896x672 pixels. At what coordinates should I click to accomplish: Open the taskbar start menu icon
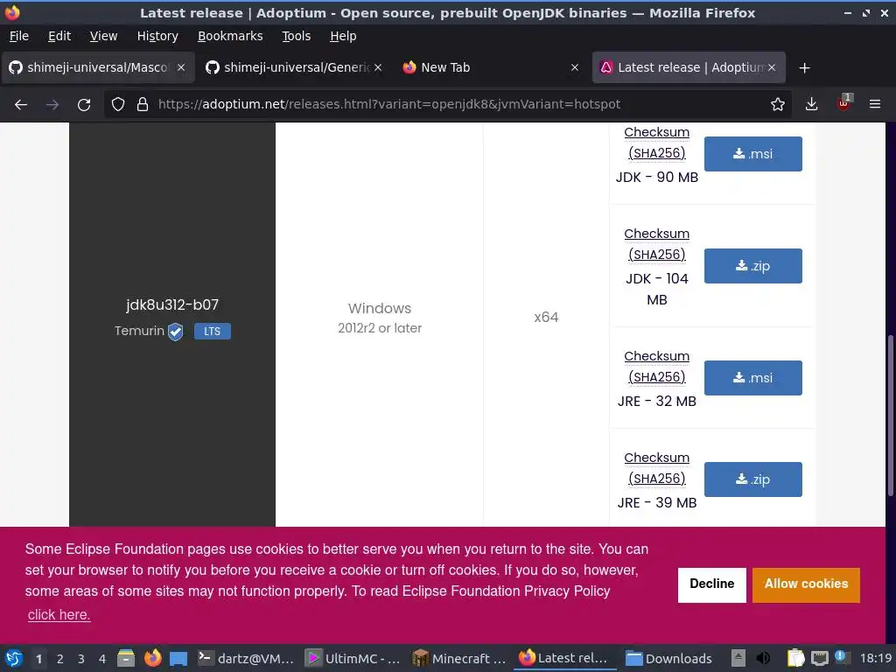14,658
